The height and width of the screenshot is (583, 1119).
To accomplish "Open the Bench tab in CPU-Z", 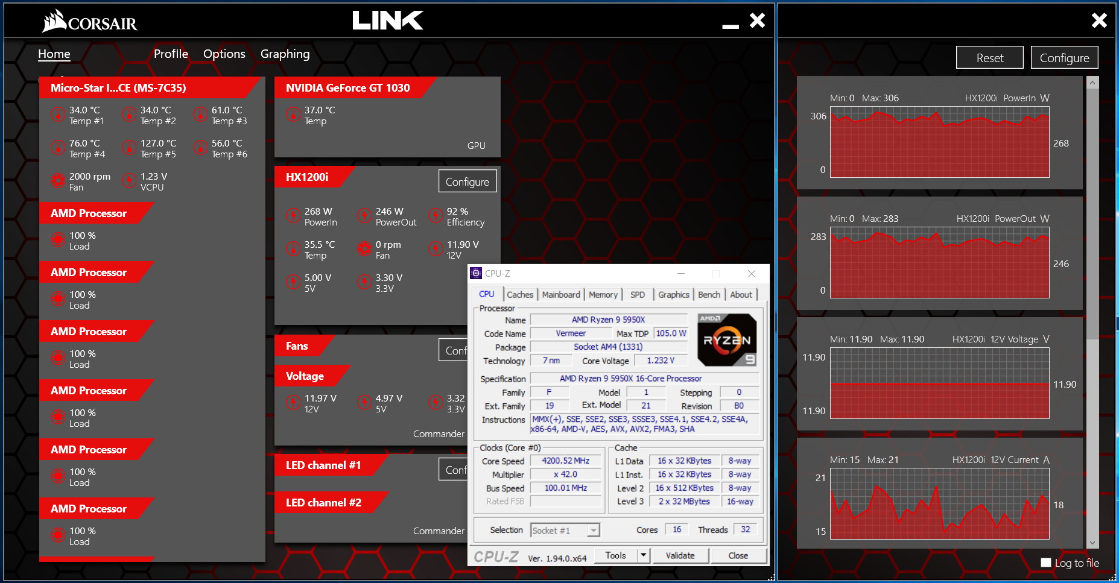I will [x=709, y=295].
